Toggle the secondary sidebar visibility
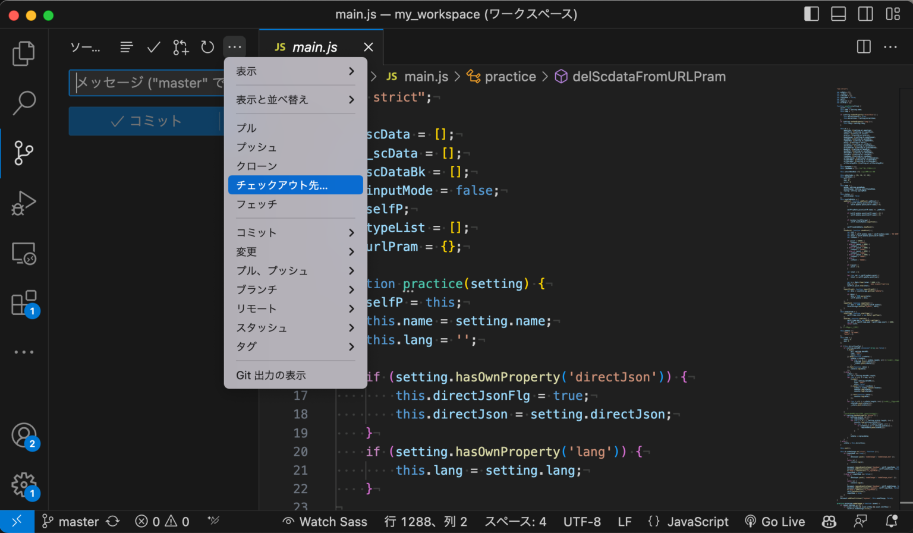The width and height of the screenshot is (913, 533). click(865, 14)
